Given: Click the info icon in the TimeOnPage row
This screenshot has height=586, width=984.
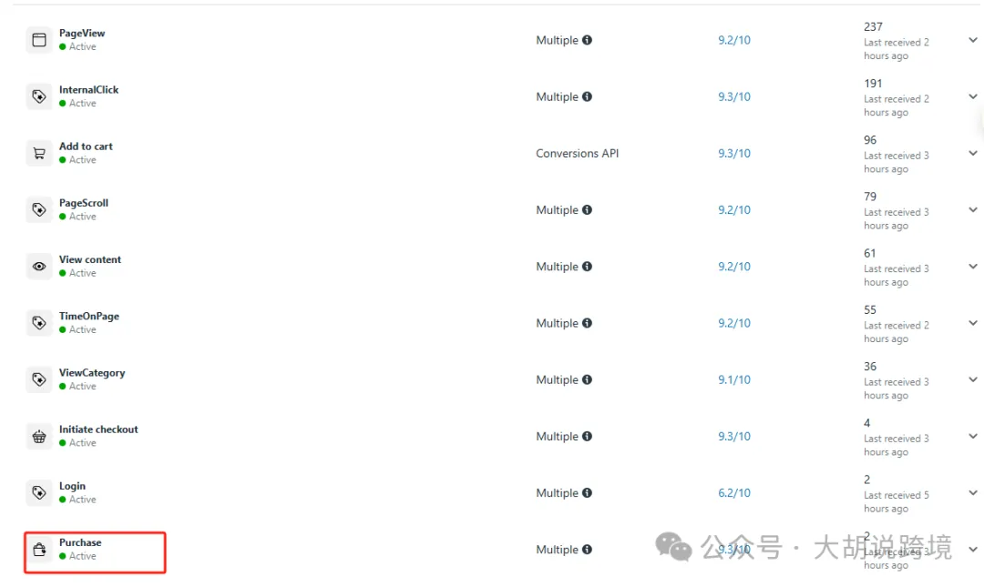Looking at the screenshot, I should click(x=587, y=323).
